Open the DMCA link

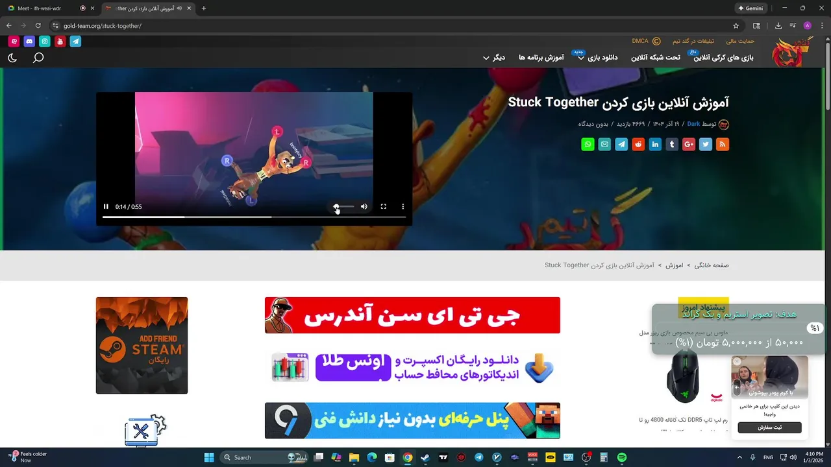pos(646,41)
